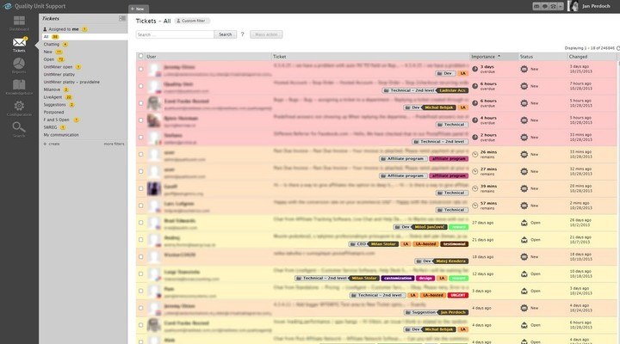The width and height of the screenshot is (620, 344).
Task: Click the Quality Unit Support logo icon
Action: 7,6
